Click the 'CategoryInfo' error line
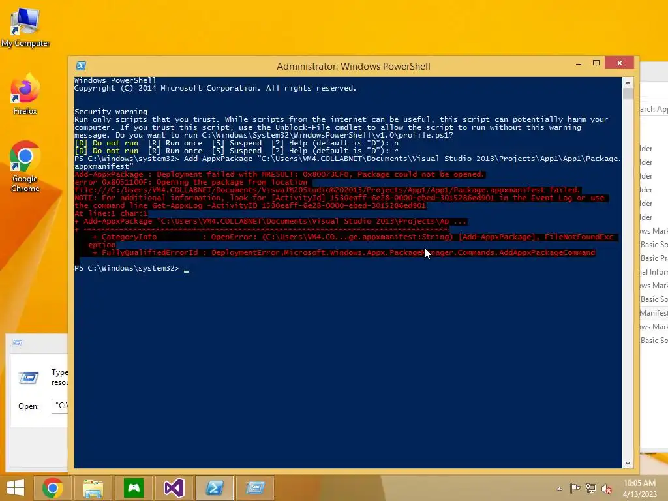The height and width of the screenshot is (501, 668). pyautogui.click(x=353, y=237)
